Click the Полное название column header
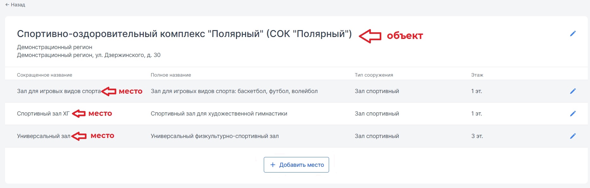 click(171, 75)
